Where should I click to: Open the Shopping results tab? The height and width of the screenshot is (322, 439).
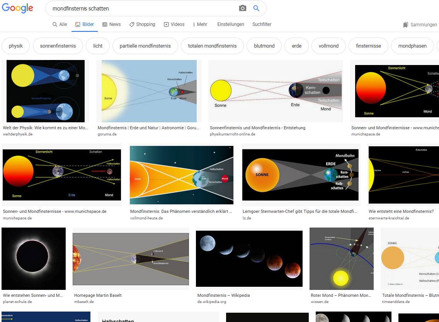pos(142,24)
